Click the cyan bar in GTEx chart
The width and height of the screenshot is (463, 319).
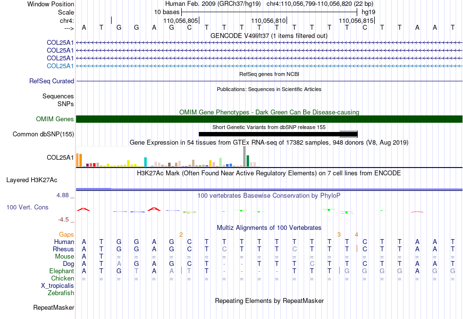[x=145, y=162]
